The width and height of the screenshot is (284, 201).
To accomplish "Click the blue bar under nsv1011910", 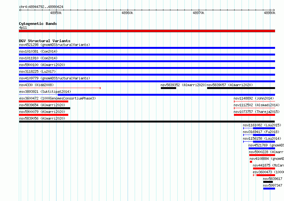I will [x=147, y=61].
